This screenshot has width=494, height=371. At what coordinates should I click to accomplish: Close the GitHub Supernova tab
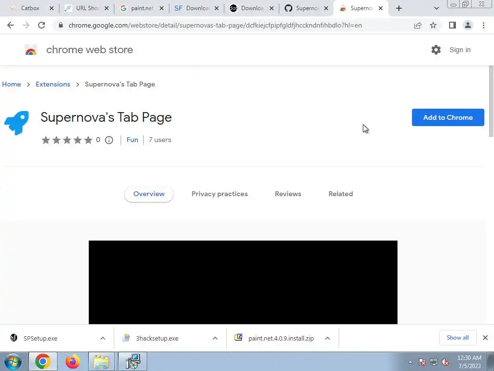coord(326,8)
